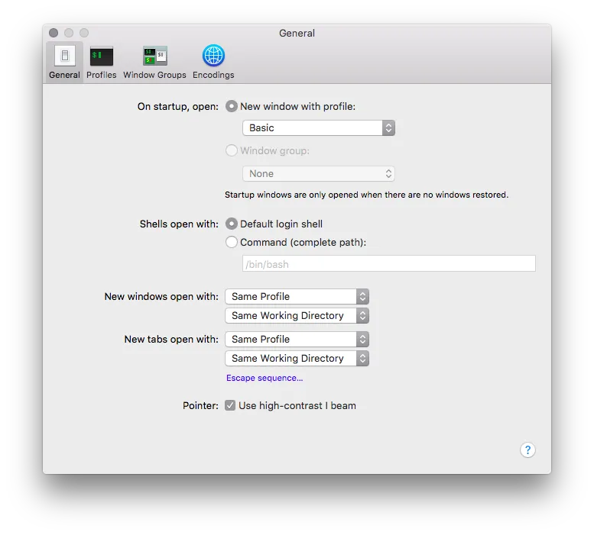This screenshot has height=535, width=594.
Task: Open the Encodings globe pane
Action: (x=213, y=62)
